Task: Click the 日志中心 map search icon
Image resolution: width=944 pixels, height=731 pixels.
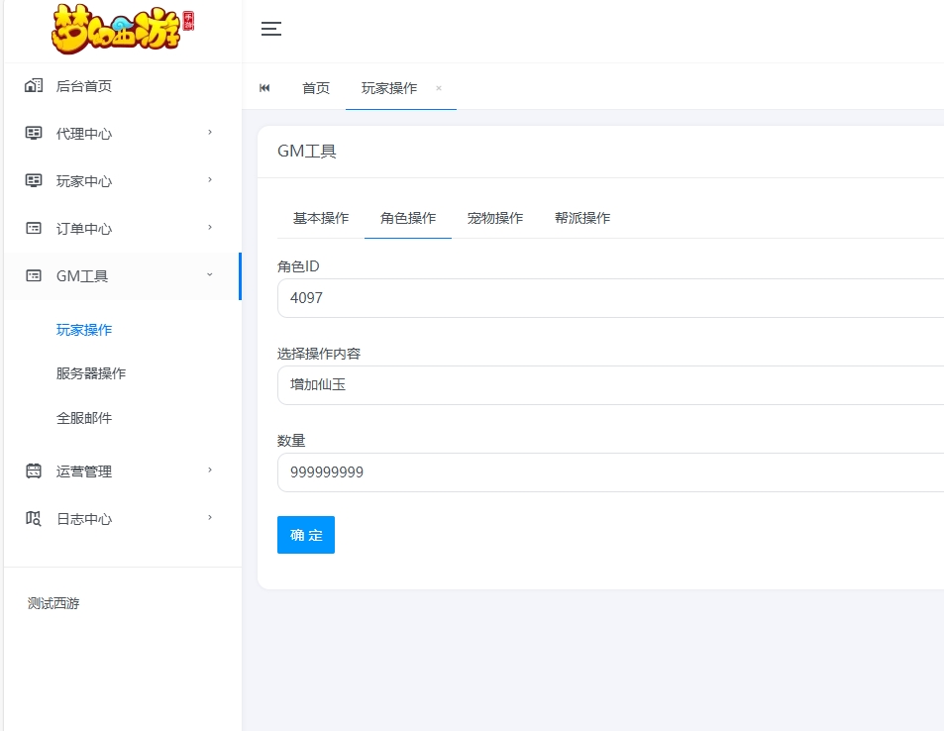Action: [x=34, y=518]
